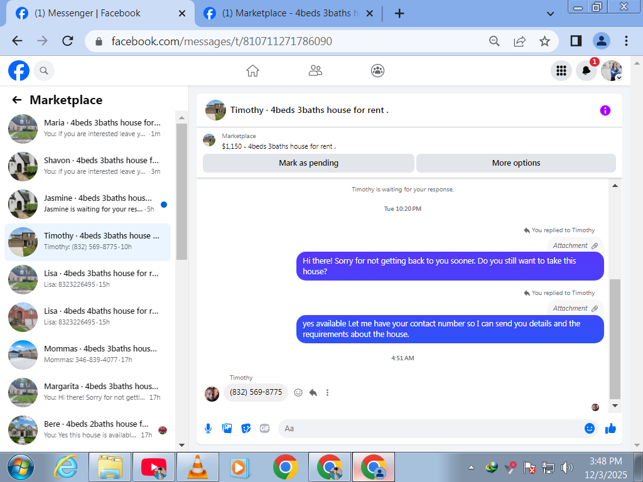The height and width of the screenshot is (482, 643).
Task: Click the address bar URL
Action: point(222,41)
